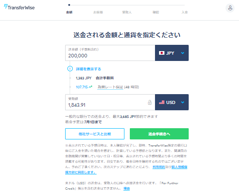Select the 入金 step tab
The height and width of the screenshot is (195, 239).
(185, 12)
